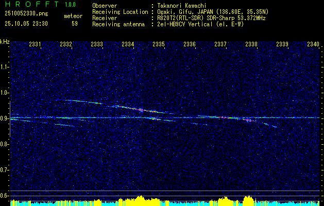This screenshot has width=324, height=206.
Task: Click the 0.9 kHz frequency label
Action: 4,118
